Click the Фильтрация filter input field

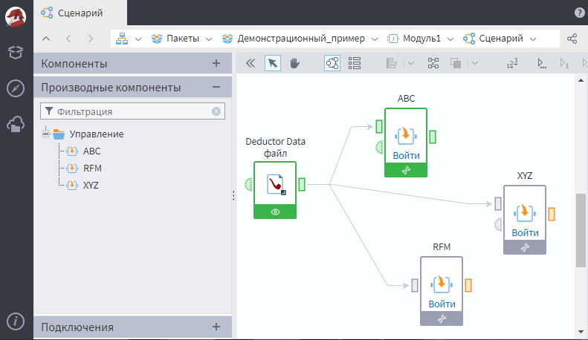[x=133, y=111]
